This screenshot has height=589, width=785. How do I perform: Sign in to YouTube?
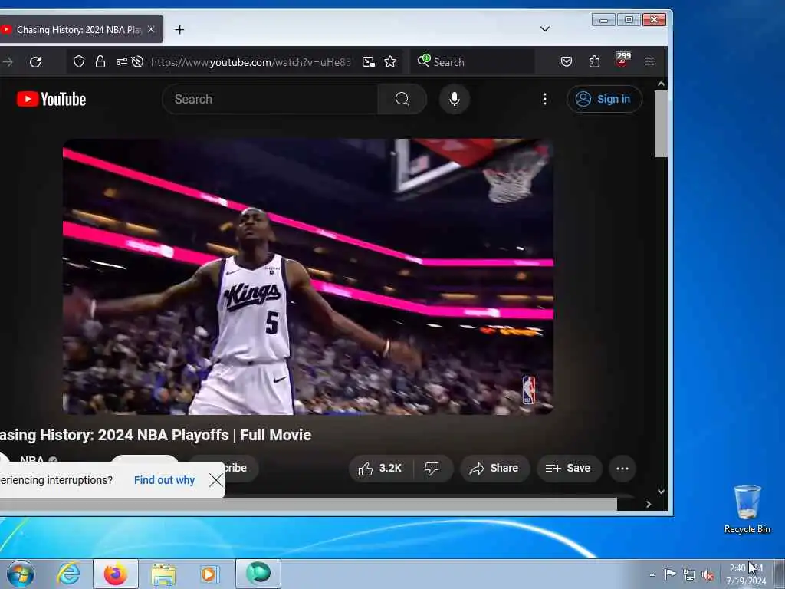coord(604,99)
